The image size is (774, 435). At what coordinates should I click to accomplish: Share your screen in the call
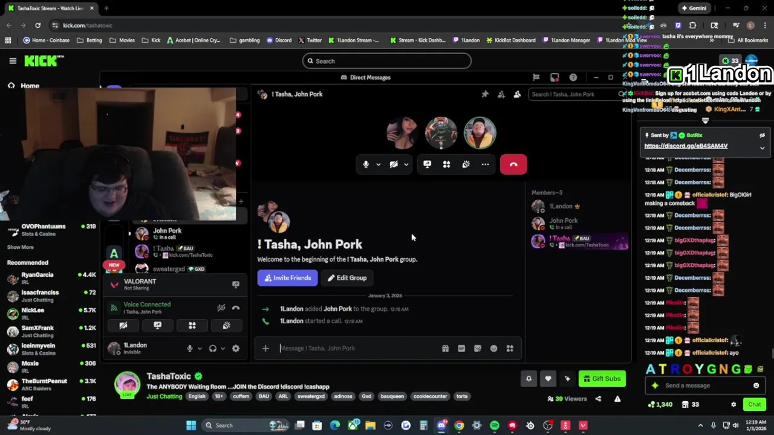point(428,164)
